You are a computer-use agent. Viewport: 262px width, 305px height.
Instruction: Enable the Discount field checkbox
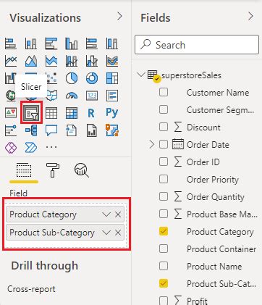click(164, 127)
